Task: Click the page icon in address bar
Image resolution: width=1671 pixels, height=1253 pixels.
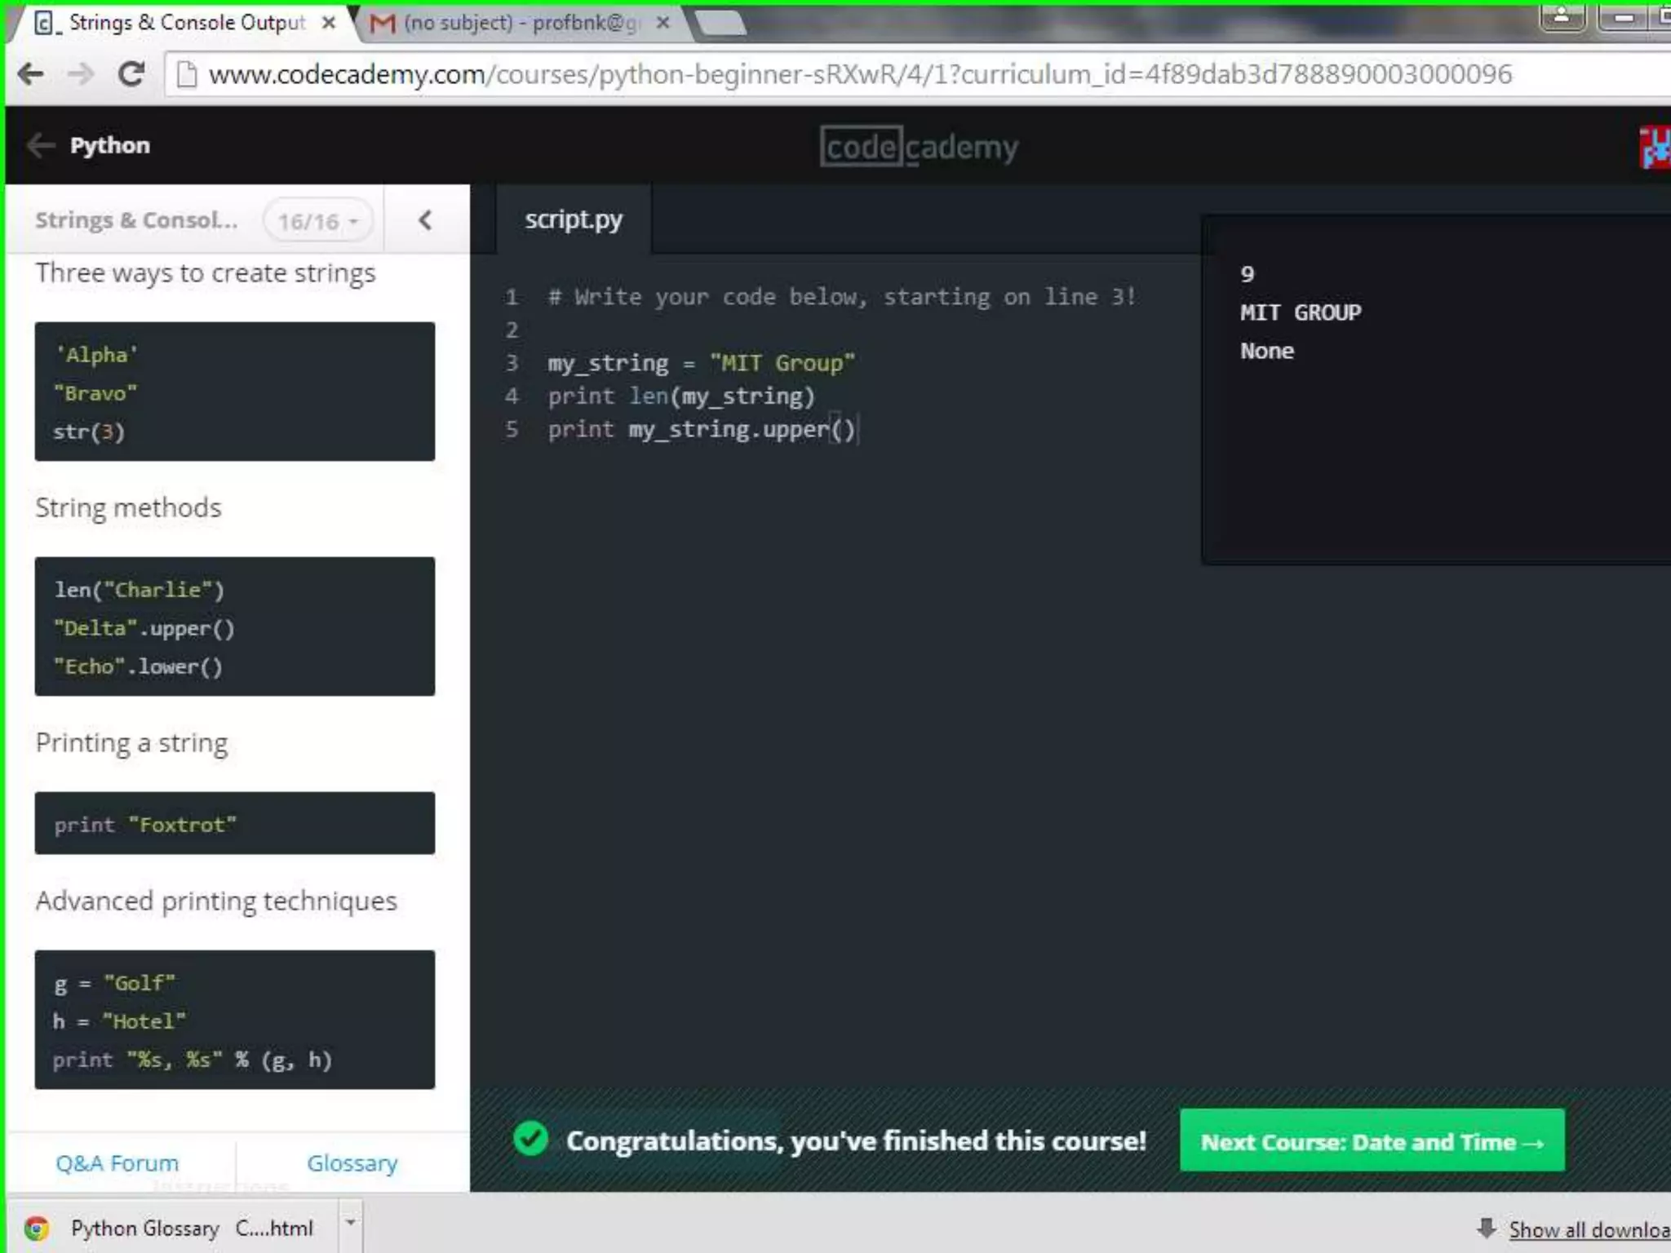Action: [x=187, y=74]
